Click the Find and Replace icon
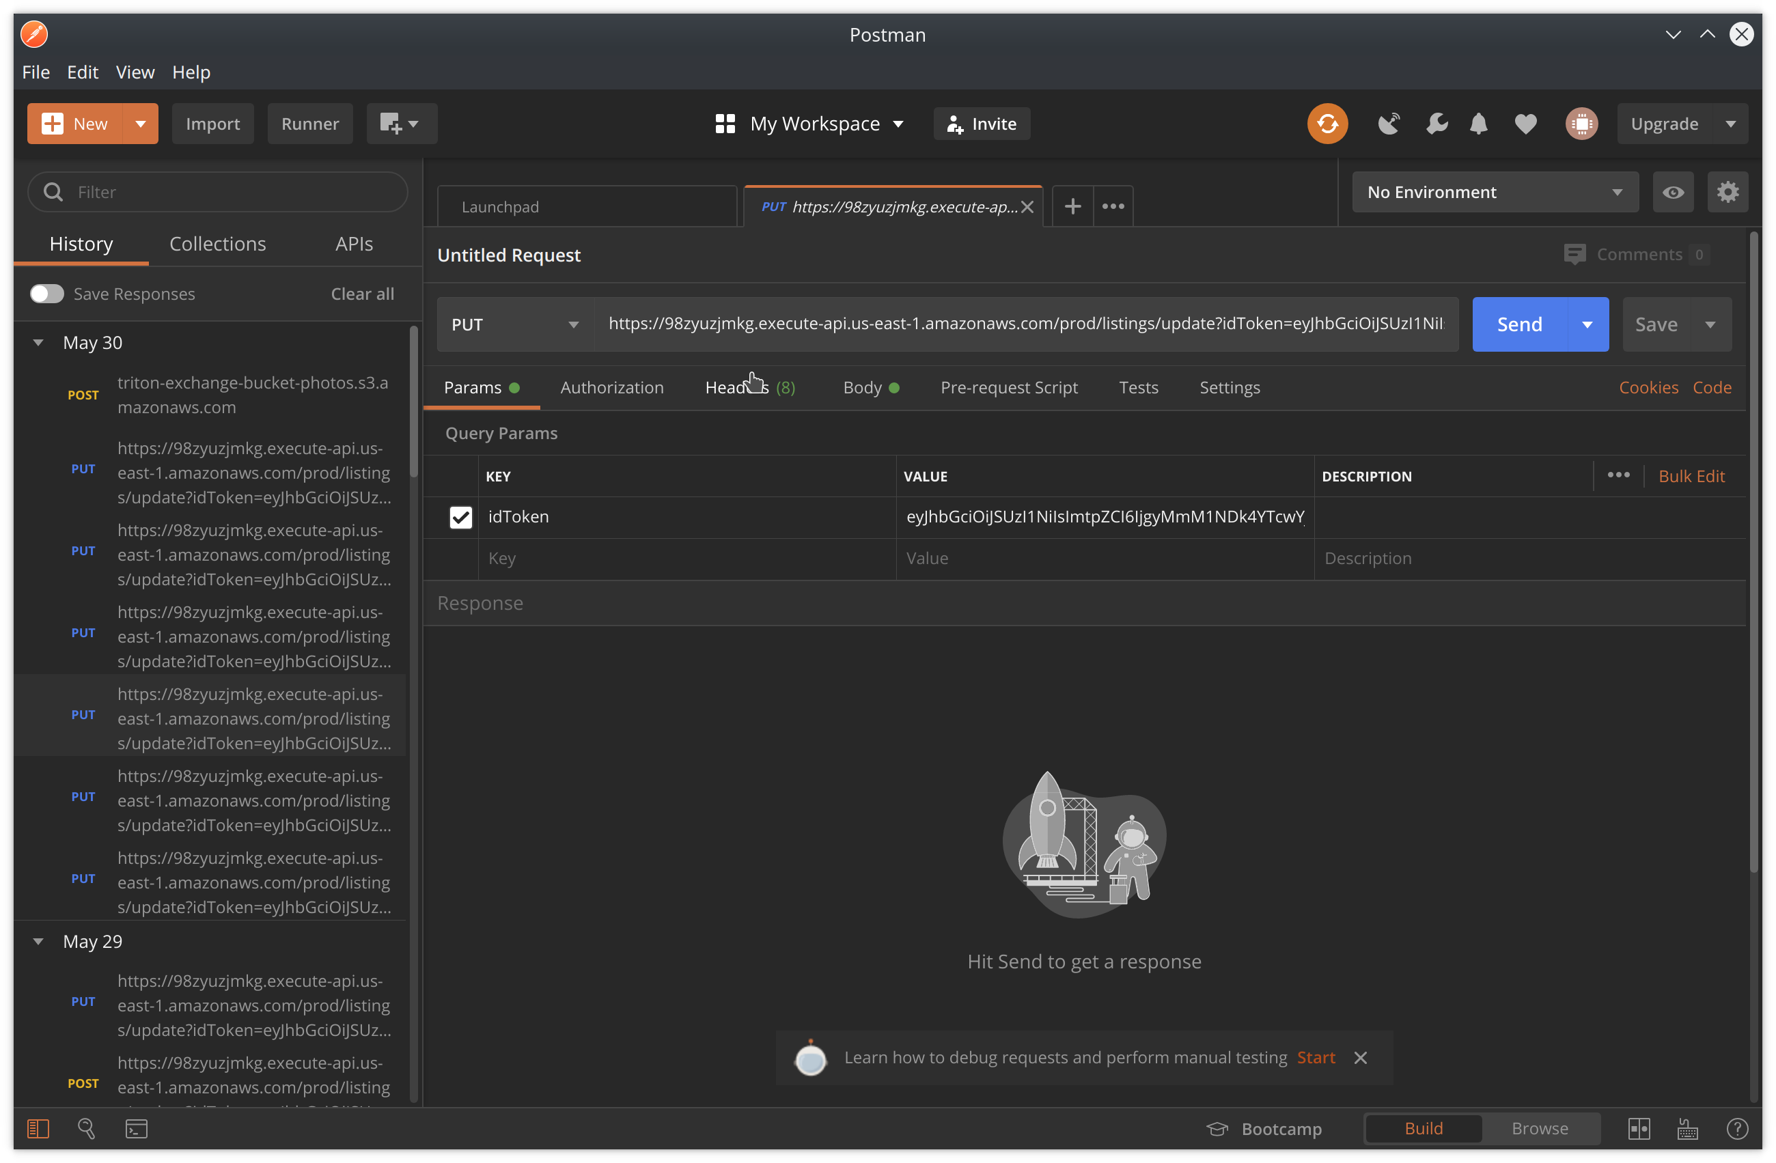1776x1163 pixels. 87,1129
